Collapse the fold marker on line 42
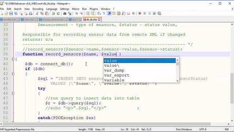 [13, 74]
